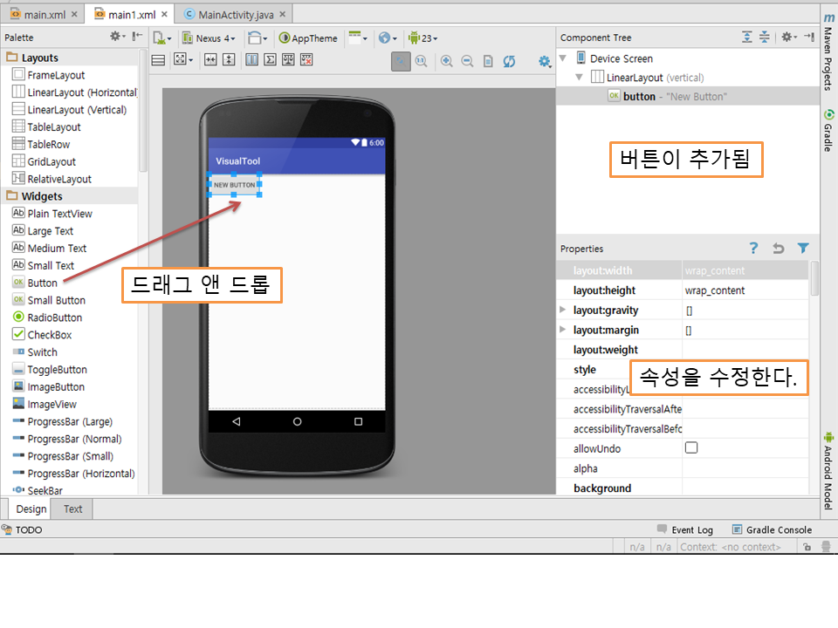Select CheckBox widget in the Palette
Screen dimensions: 838x628
[x=49, y=335]
